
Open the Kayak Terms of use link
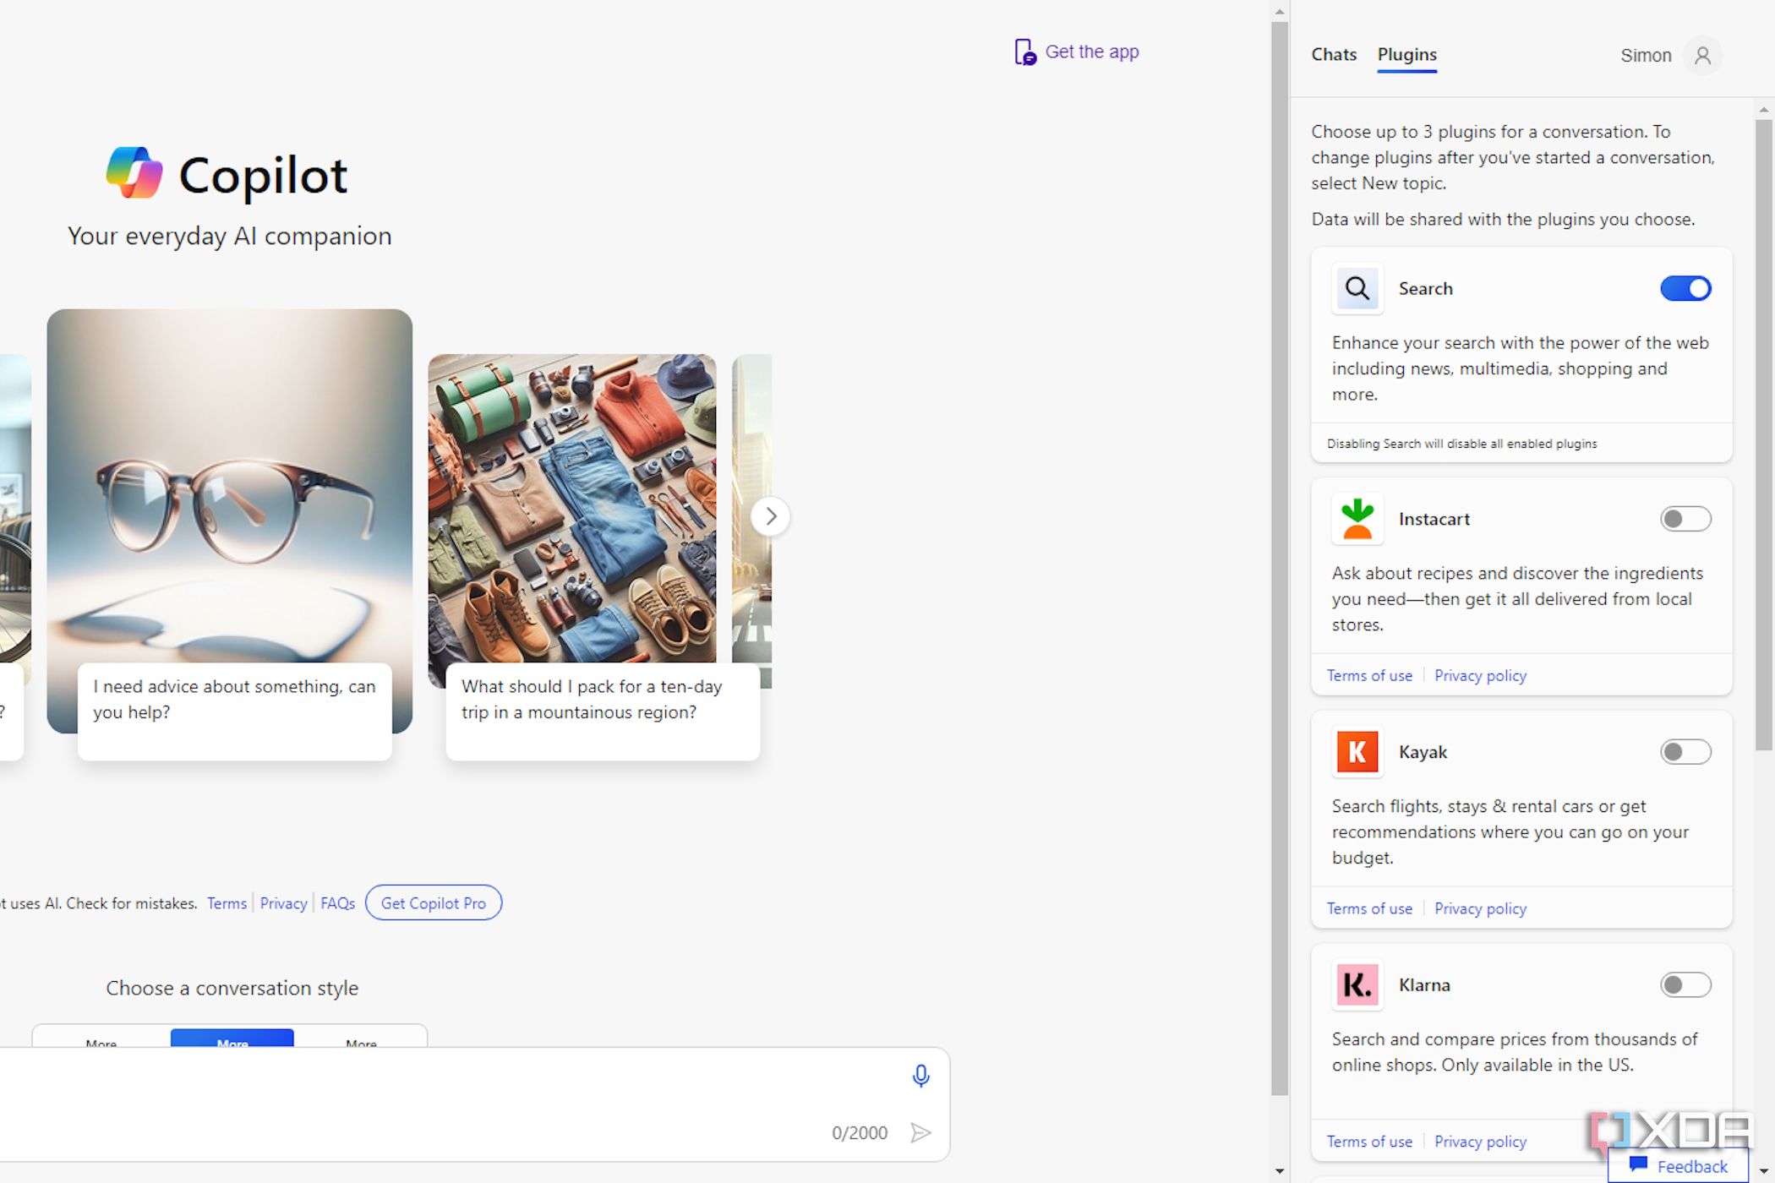(x=1369, y=908)
